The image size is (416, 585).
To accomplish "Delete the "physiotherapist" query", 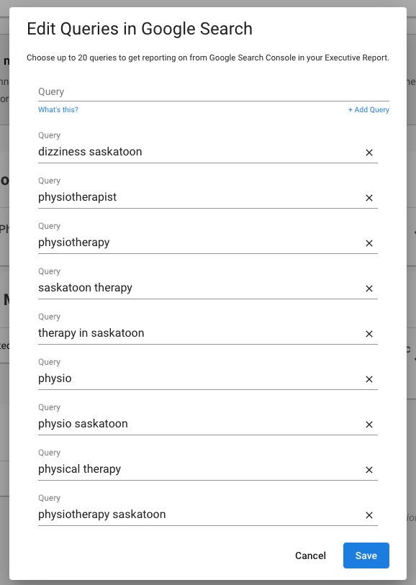I will 368,198.
